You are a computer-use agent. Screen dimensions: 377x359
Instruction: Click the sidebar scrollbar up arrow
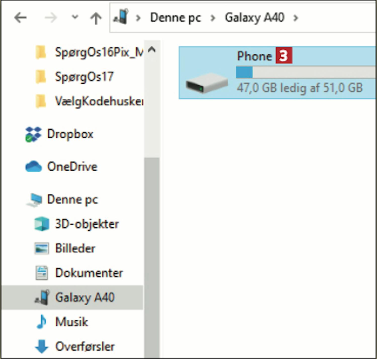(152, 49)
